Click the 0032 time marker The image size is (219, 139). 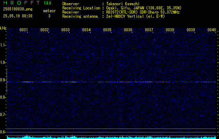coord(45,30)
